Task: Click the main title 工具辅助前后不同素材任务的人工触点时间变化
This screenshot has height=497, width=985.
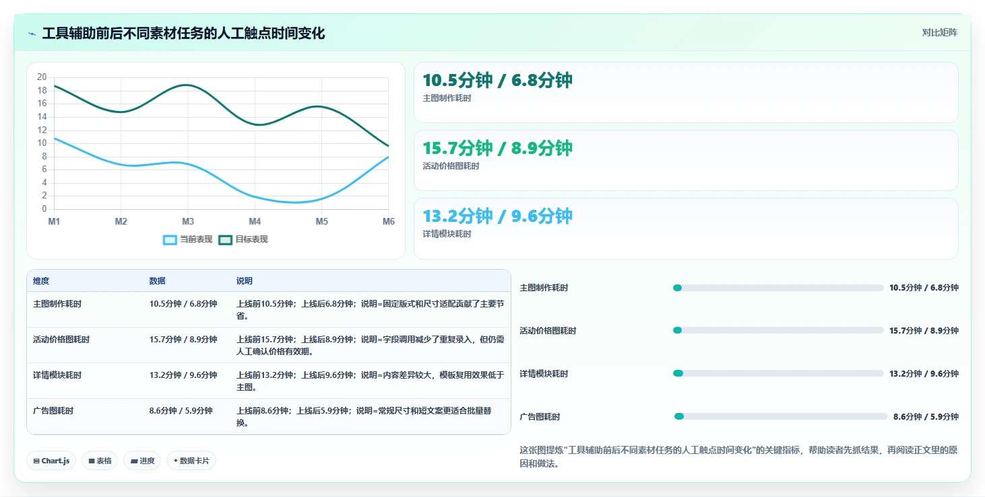Action: pos(183,34)
